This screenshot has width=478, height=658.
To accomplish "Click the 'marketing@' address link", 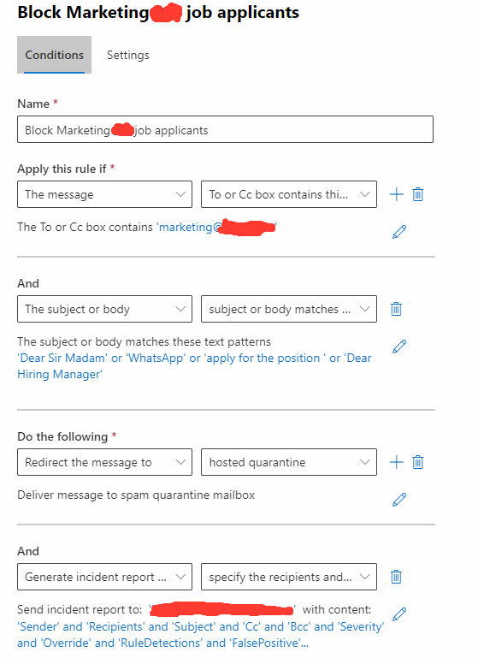I will point(216,227).
